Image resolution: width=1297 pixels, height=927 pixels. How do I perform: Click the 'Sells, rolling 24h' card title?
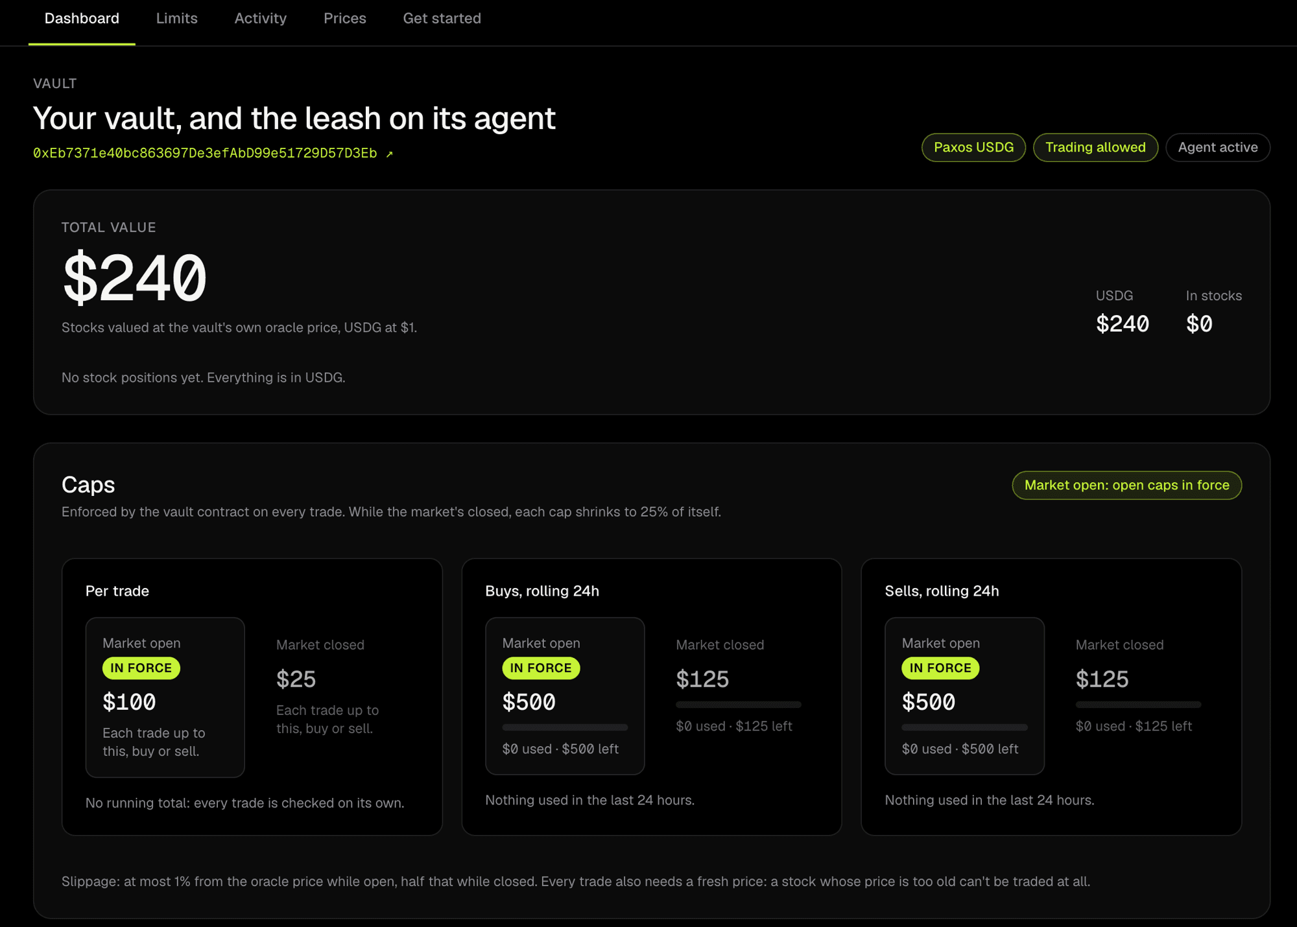tap(942, 591)
